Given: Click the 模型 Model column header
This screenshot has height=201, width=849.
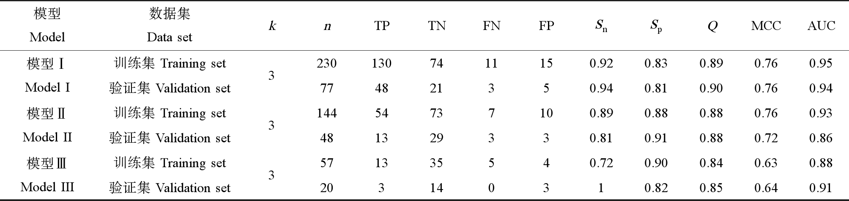Looking at the screenshot, I should 47,25.
